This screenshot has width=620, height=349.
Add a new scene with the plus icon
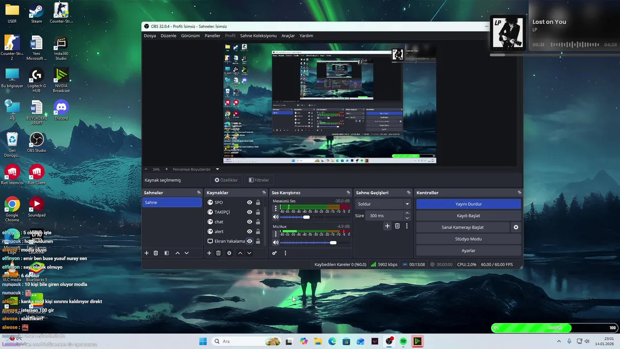146,253
